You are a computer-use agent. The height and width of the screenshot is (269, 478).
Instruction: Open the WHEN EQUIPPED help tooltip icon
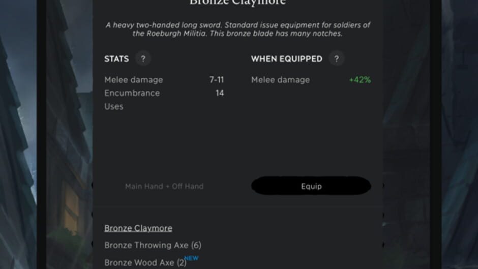point(336,58)
